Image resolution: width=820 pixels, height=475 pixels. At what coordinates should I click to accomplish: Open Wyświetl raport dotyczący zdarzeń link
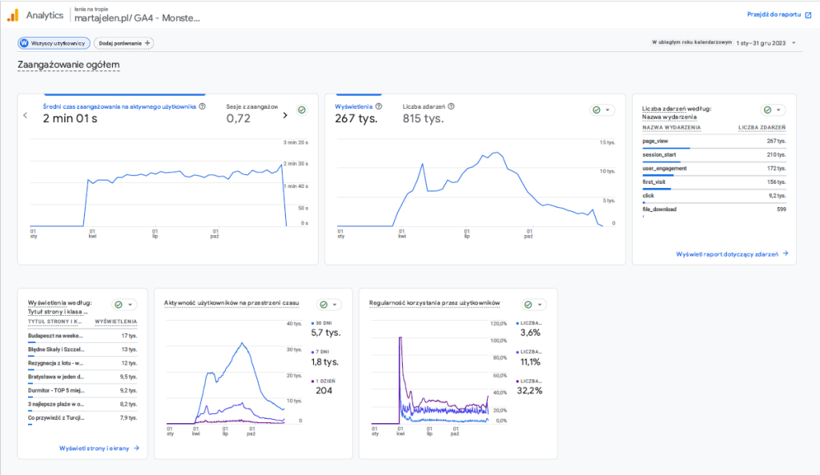pyautogui.click(x=732, y=253)
